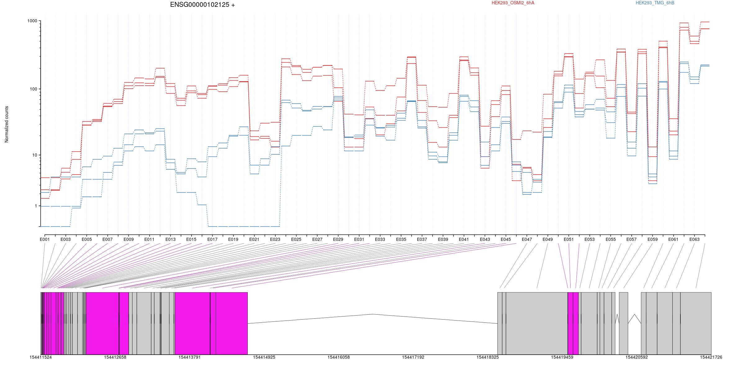The width and height of the screenshot is (745, 372).
Task: Select exon label E051
Action: [x=569, y=239]
